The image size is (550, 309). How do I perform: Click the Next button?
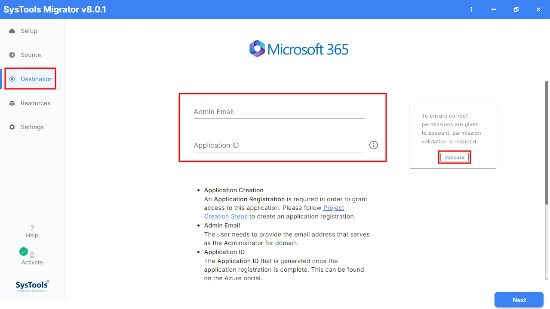pos(519,300)
